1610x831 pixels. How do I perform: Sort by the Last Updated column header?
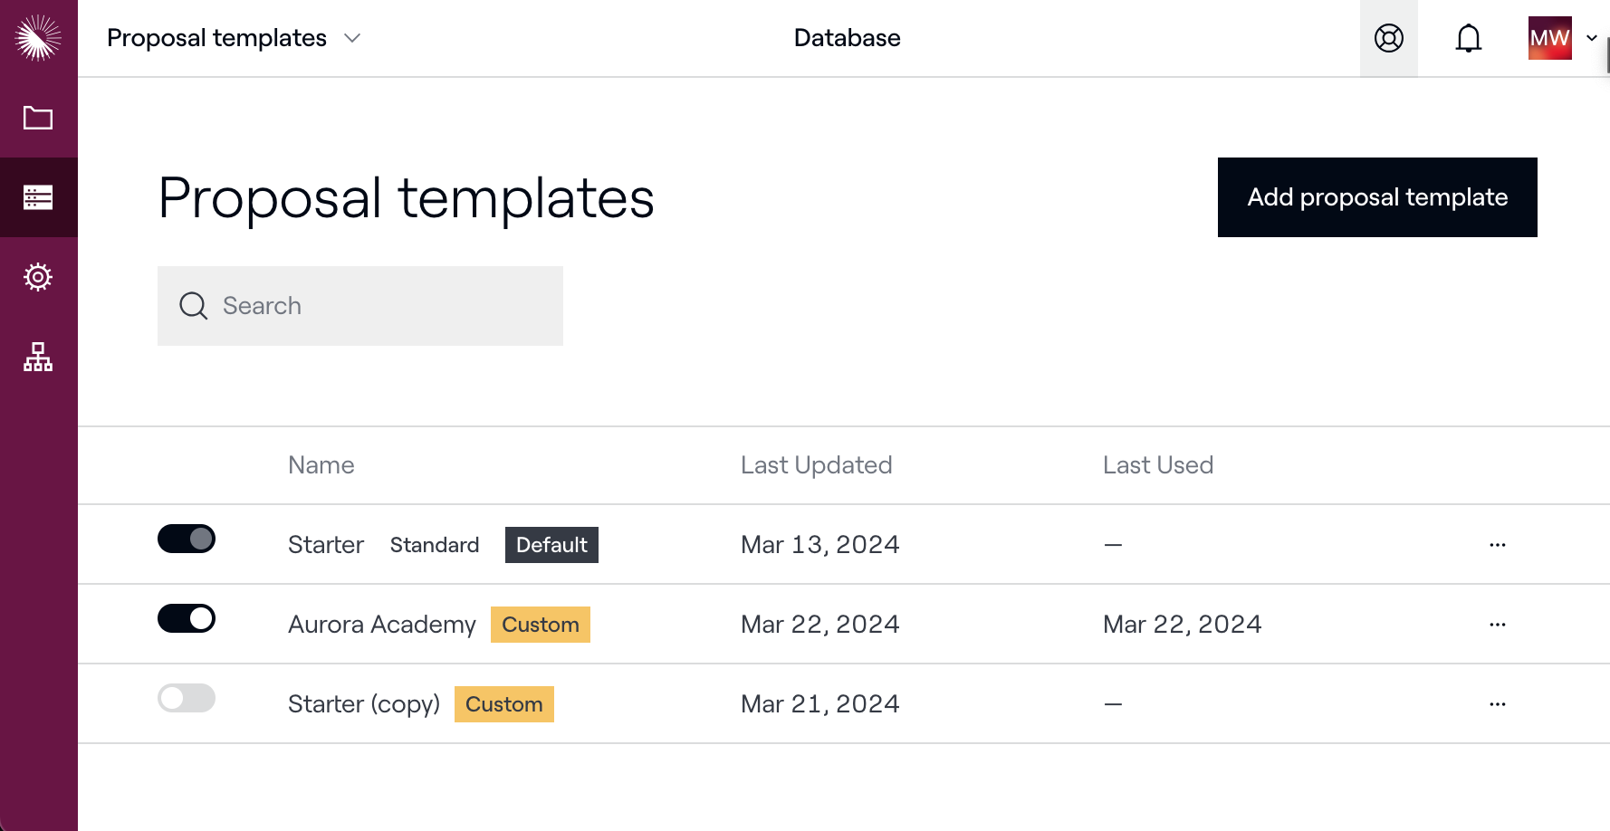coord(816,465)
